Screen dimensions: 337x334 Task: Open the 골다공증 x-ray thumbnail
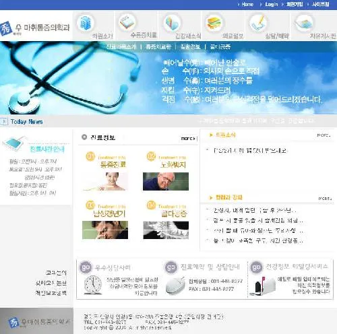166,230
